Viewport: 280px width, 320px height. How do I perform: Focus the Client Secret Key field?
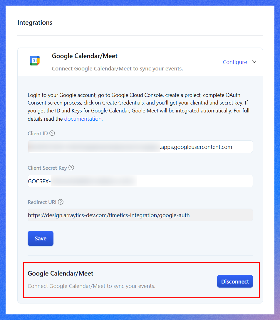click(140, 181)
